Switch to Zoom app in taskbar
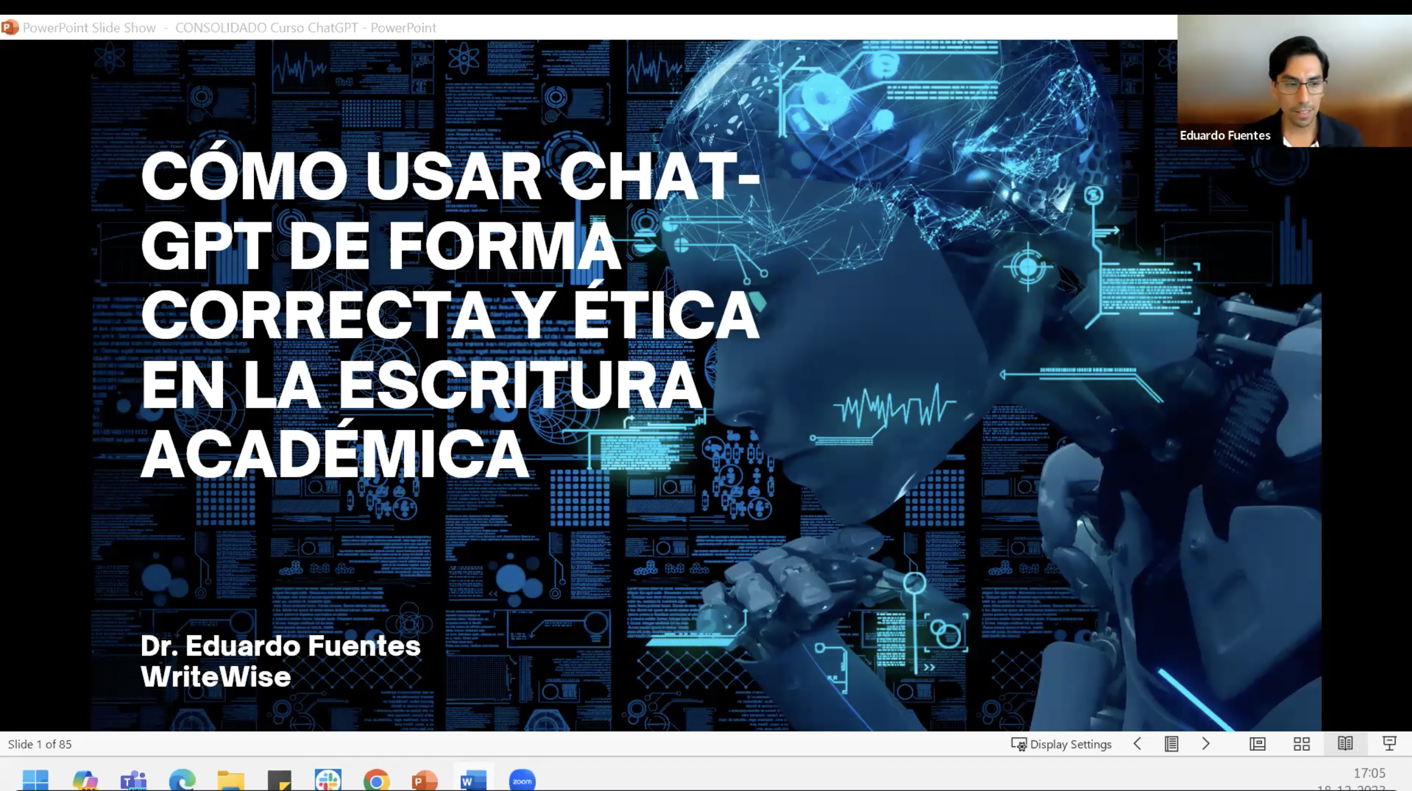 [x=522, y=780]
